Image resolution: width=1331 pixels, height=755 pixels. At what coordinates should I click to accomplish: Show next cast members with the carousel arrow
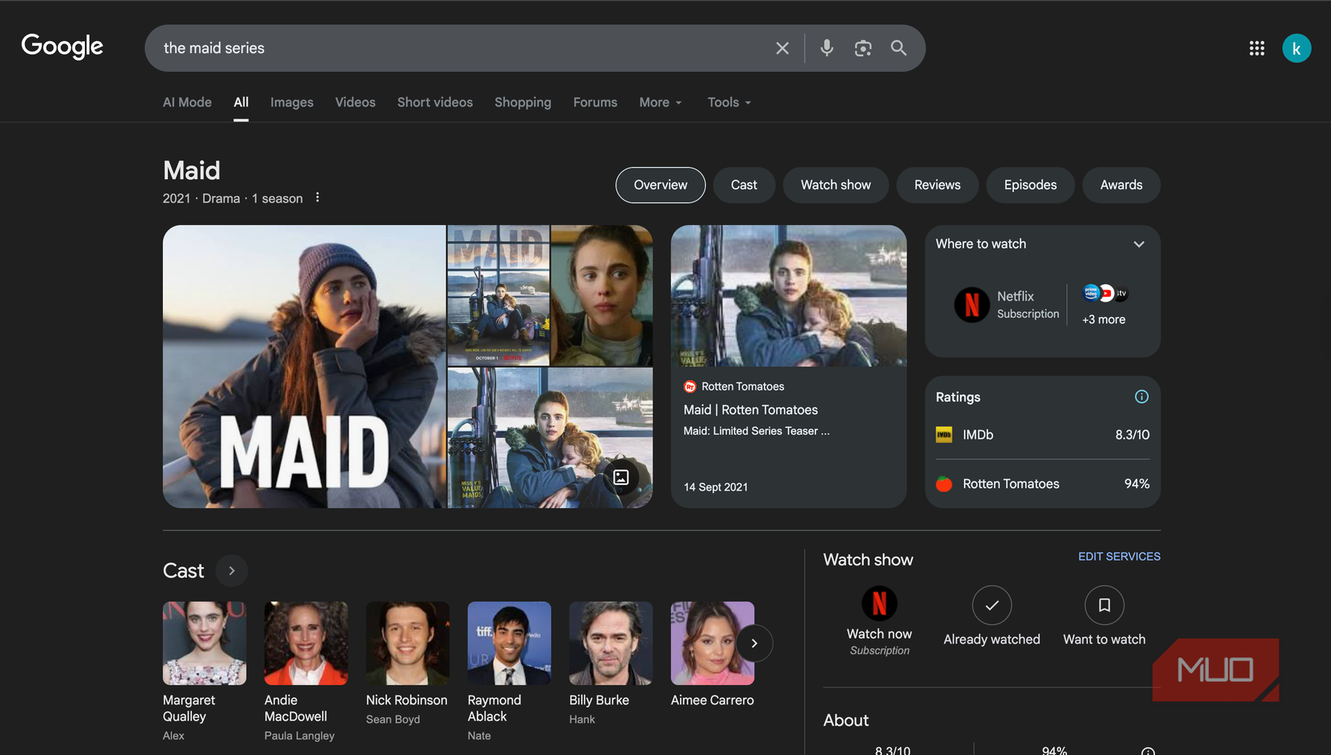[x=754, y=644]
